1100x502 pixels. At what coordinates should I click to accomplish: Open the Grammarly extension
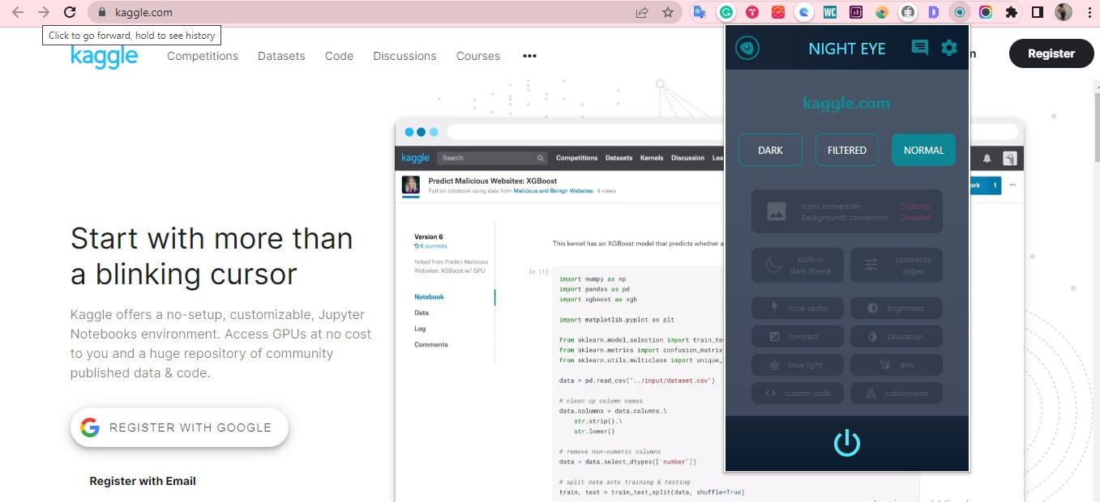coord(727,12)
